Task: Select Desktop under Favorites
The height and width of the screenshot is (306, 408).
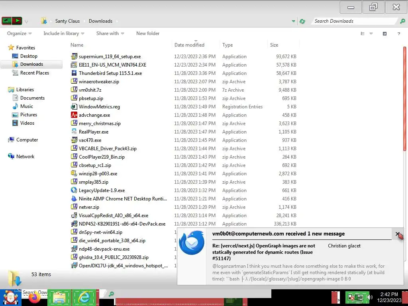Action: pyautogui.click(x=29, y=56)
